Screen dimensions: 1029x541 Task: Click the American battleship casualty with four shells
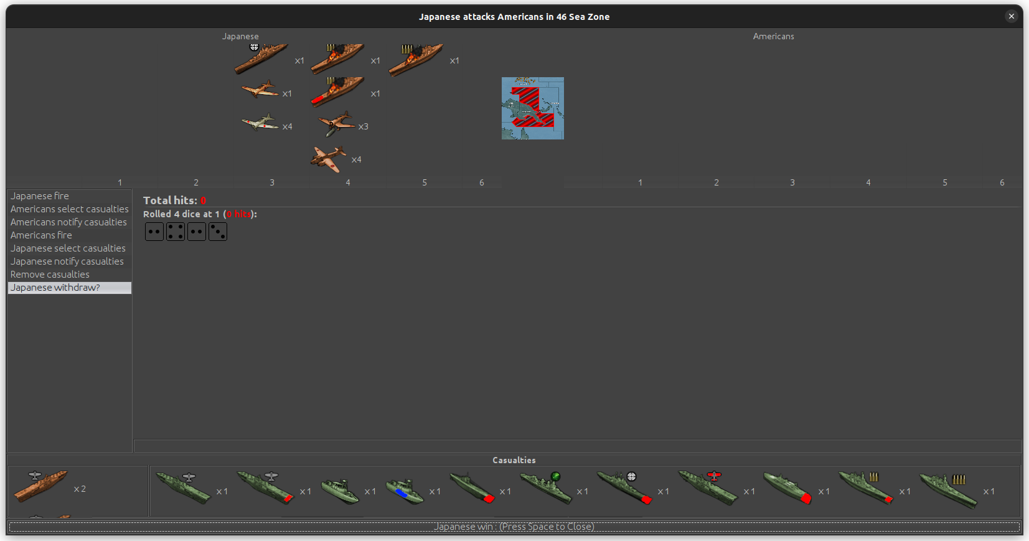click(x=949, y=491)
